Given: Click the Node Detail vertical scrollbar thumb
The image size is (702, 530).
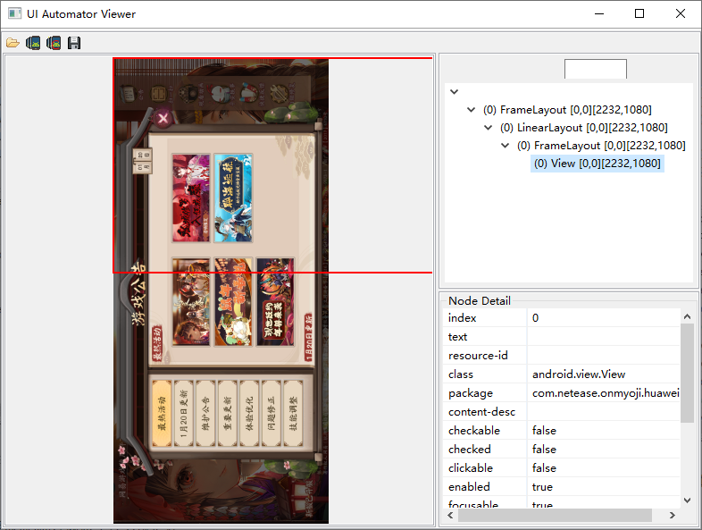Looking at the screenshot, I should coord(687,373).
